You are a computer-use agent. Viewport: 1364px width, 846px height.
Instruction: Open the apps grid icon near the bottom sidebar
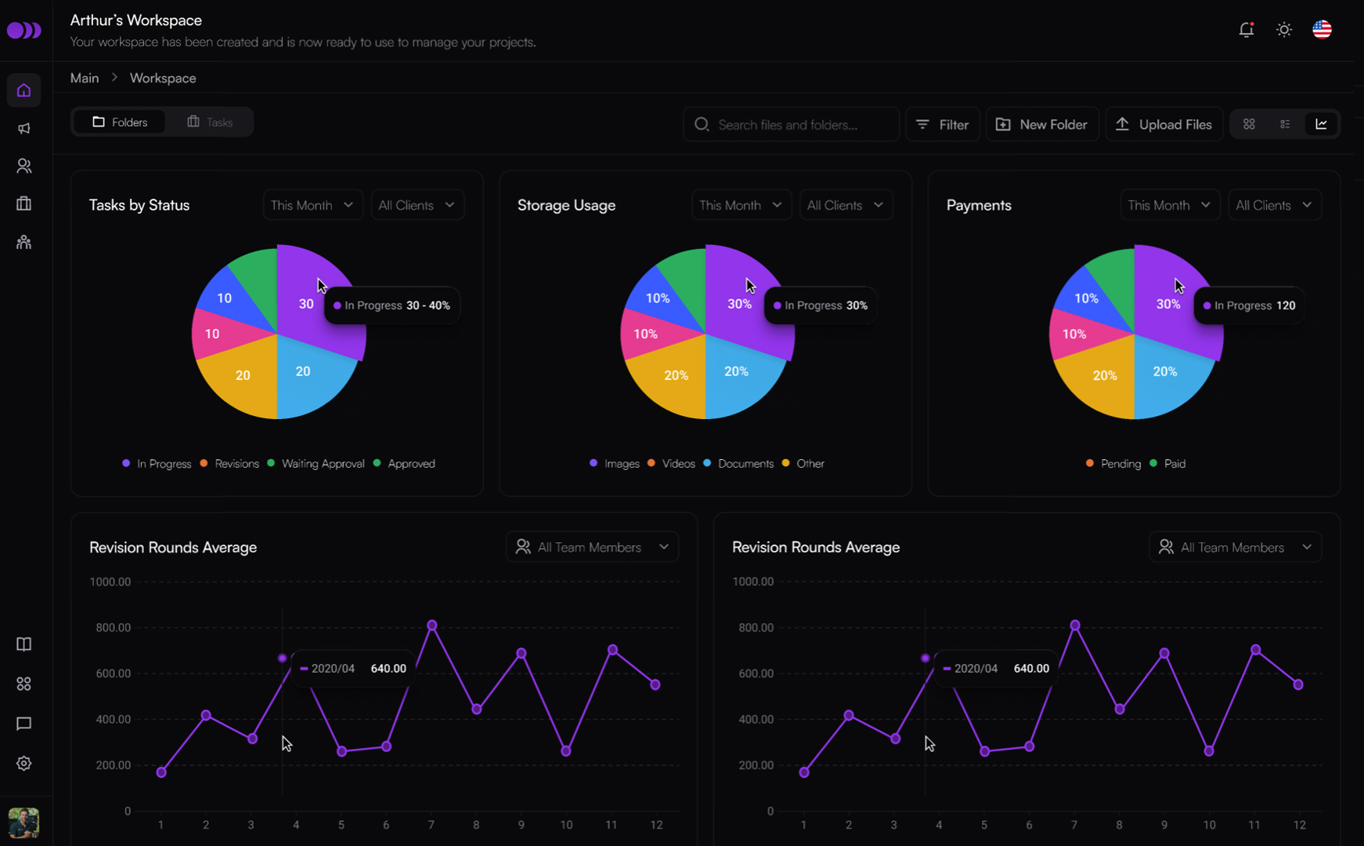tap(23, 683)
